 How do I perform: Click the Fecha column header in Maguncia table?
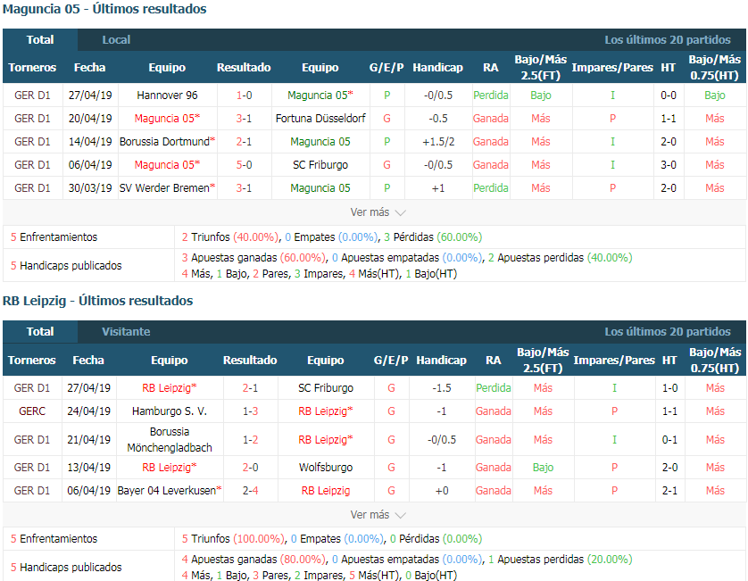(89, 68)
